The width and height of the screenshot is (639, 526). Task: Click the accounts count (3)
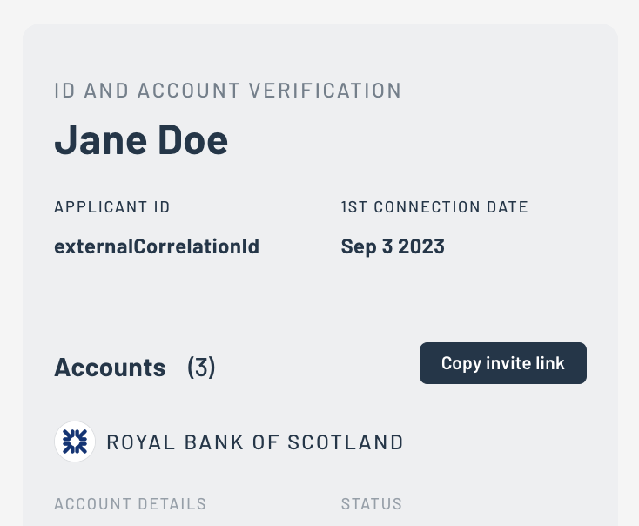201,368
